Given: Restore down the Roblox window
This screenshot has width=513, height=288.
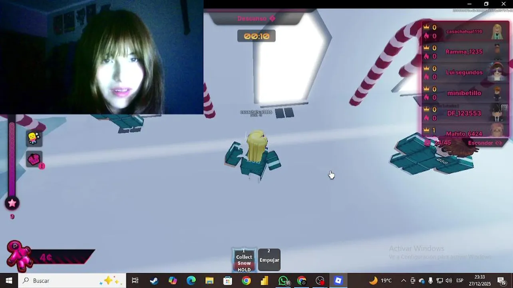Looking at the screenshot, I should pos(486,4).
